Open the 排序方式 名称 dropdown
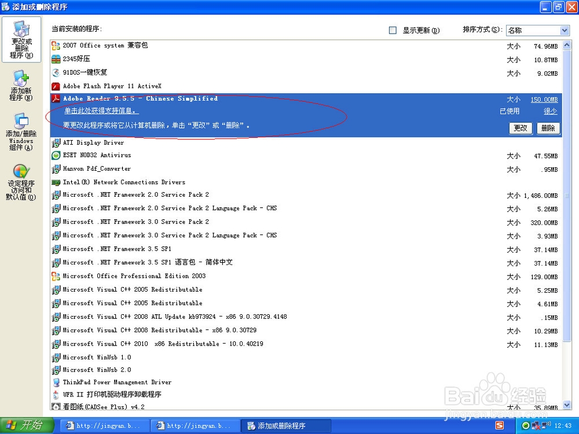The height and width of the screenshot is (434, 579). pyautogui.click(x=537, y=30)
